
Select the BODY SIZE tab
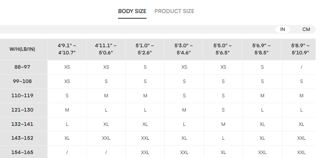132,11
